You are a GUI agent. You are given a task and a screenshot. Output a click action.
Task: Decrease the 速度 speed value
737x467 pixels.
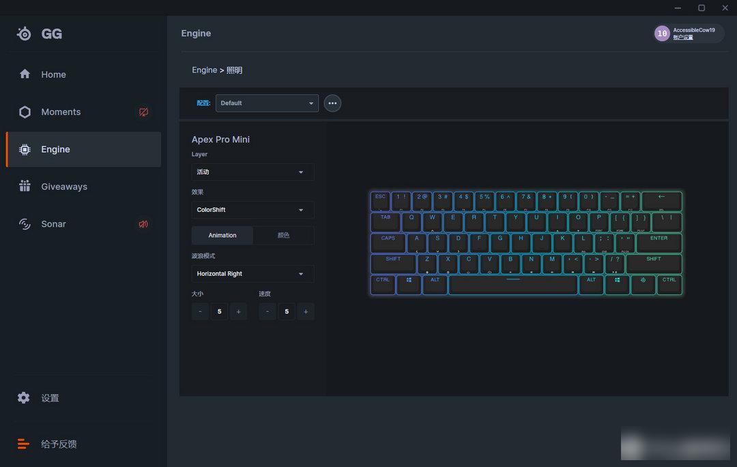click(268, 311)
